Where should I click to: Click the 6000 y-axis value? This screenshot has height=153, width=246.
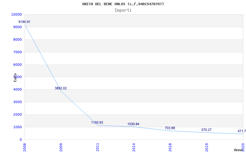pos(18,65)
